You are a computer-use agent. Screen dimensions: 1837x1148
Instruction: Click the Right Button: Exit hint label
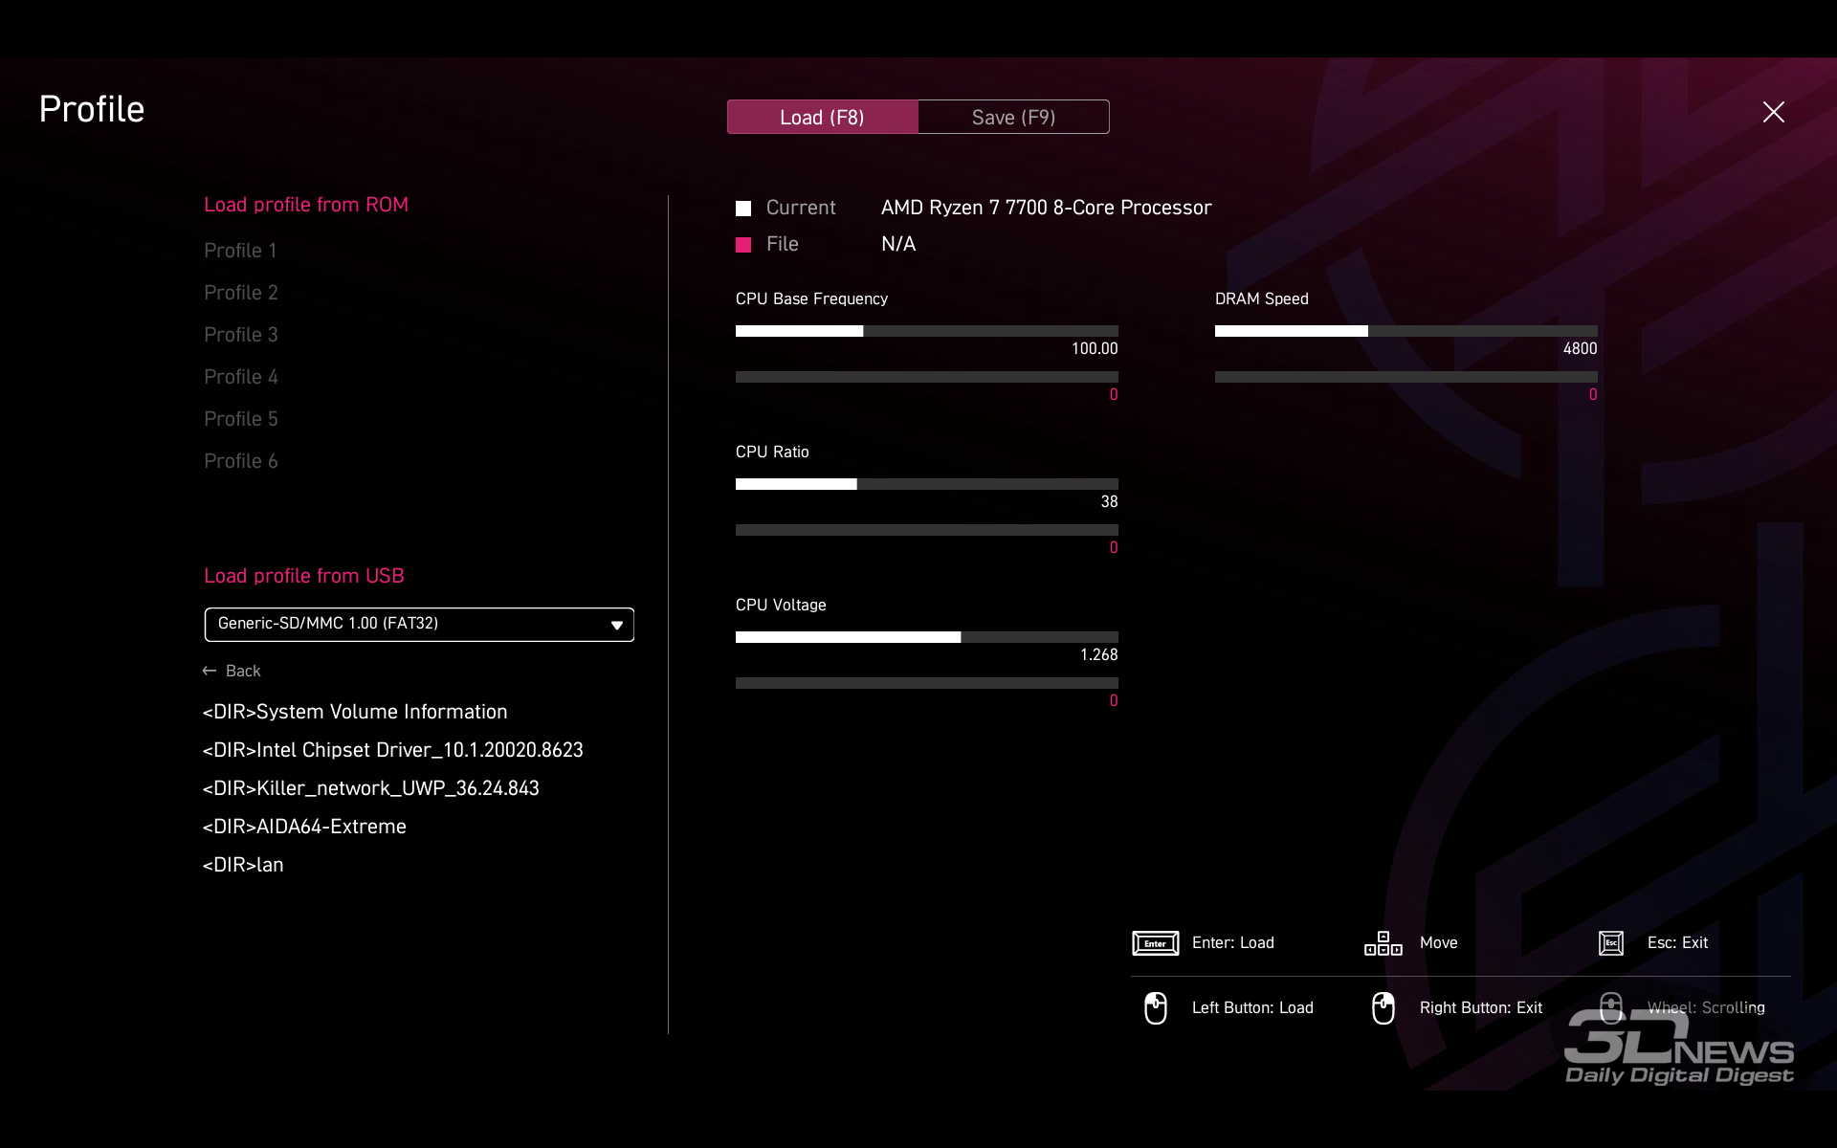pyautogui.click(x=1481, y=1008)
